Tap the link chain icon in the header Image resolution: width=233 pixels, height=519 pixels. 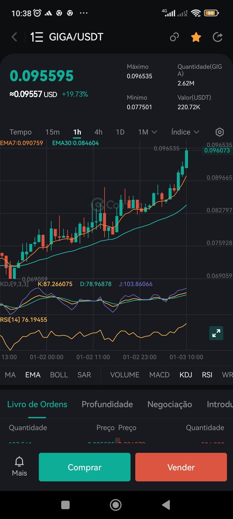click(x=174, y=37)
